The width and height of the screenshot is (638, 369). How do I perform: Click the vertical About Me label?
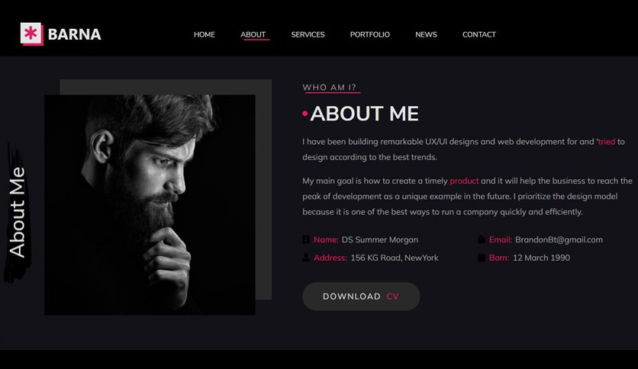(17, 212)
